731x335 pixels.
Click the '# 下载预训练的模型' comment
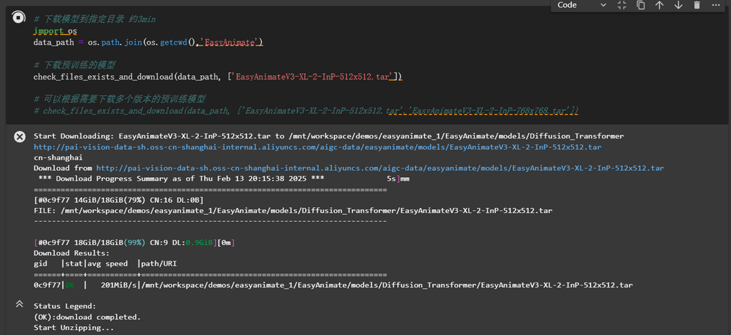click(75, 64)
